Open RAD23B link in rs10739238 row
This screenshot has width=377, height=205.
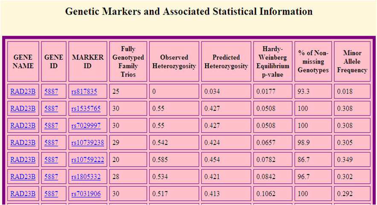pos(23,142)
